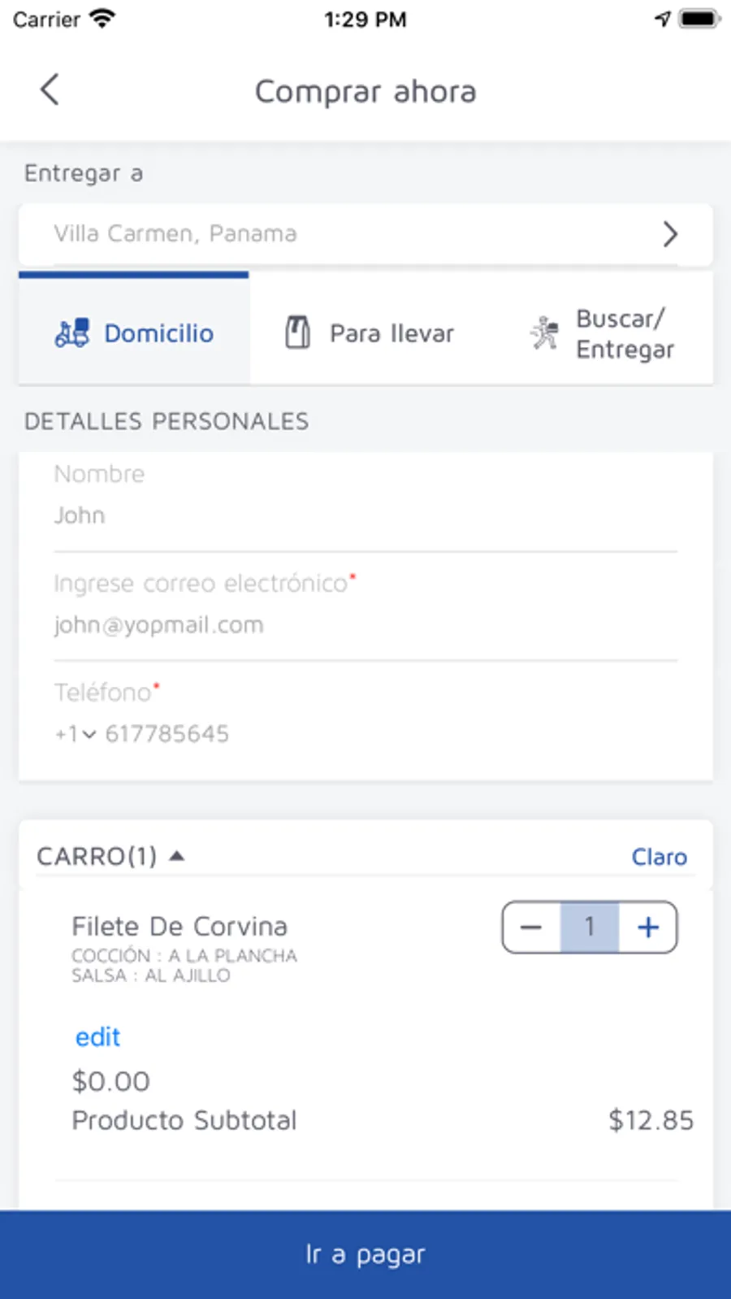Decrease Filete De Corvina quantity with minus

531,927
